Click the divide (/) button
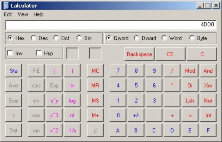This screenshot has width=222, height=142. (x=172, y=71)
